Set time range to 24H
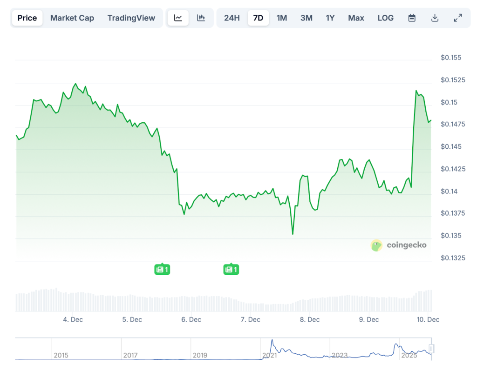The image size is (477, 370). 232,18
